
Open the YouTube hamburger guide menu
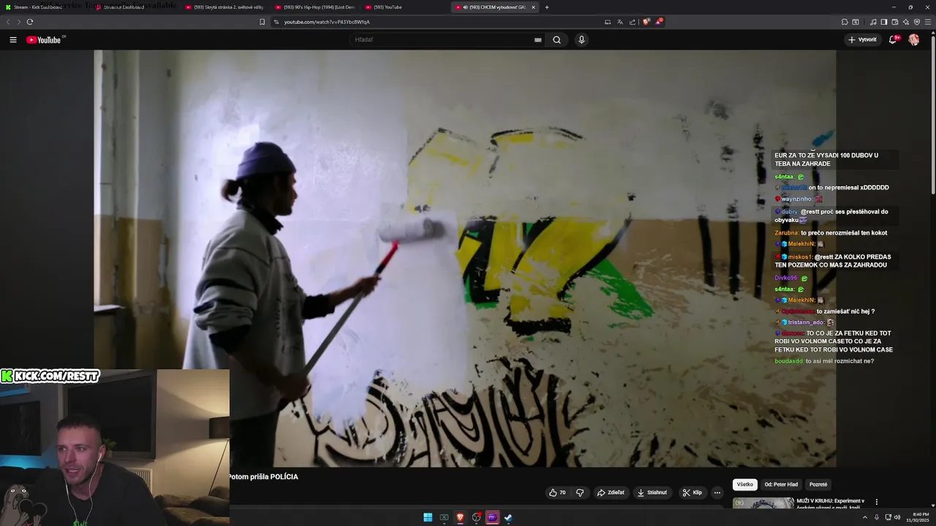pyautogui.click(x=13, y=39)
